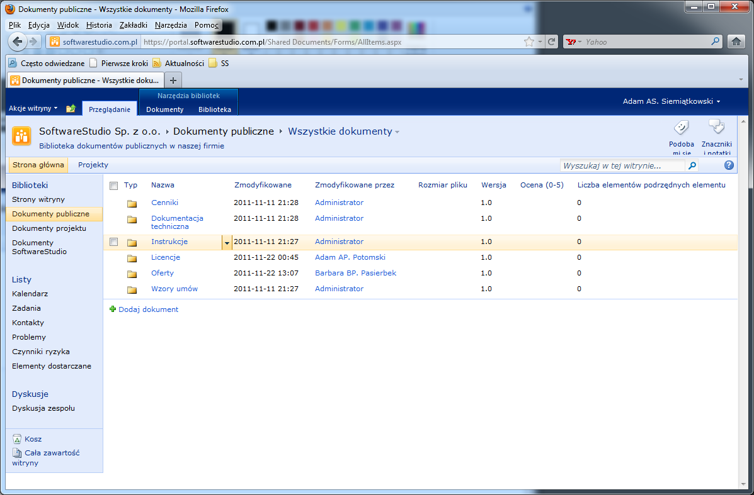Click the Podoba mi się tag icon
The height and width of the screenshot is (495, 754).
click(681, 128)
